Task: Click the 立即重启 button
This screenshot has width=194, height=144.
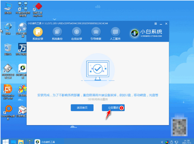Action: pyautogui.click(x=113, y=107)
